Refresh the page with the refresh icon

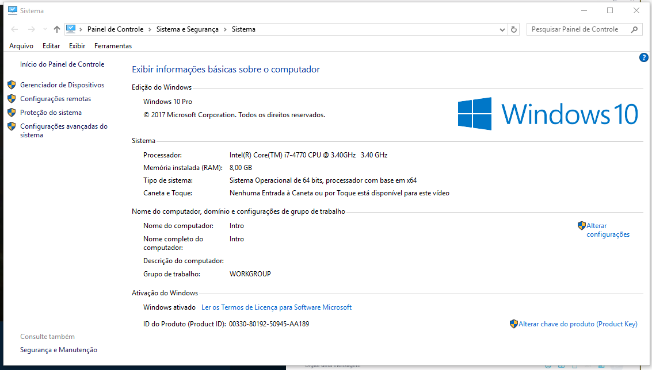coord(514,29)
